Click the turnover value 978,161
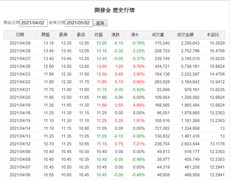This screenshot has height=181, width=230. coord(192,90)
